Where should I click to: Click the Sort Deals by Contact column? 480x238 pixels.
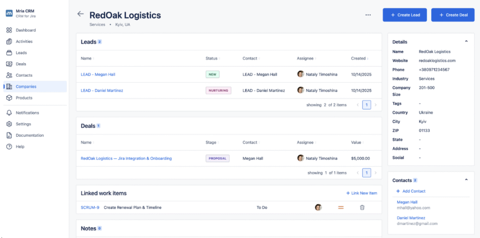click(x=251, y=142)
